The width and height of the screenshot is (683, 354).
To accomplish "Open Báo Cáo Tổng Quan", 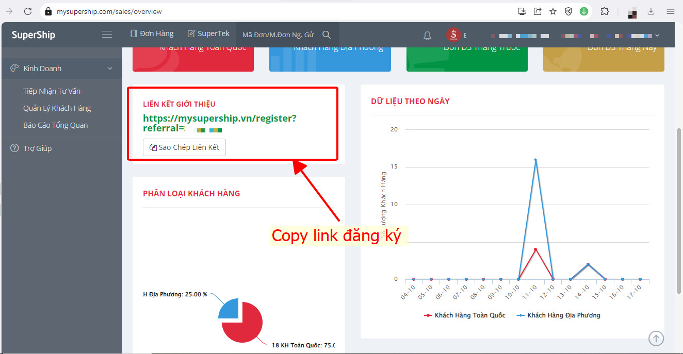I will pyautogui.click(x=55, y=125).
